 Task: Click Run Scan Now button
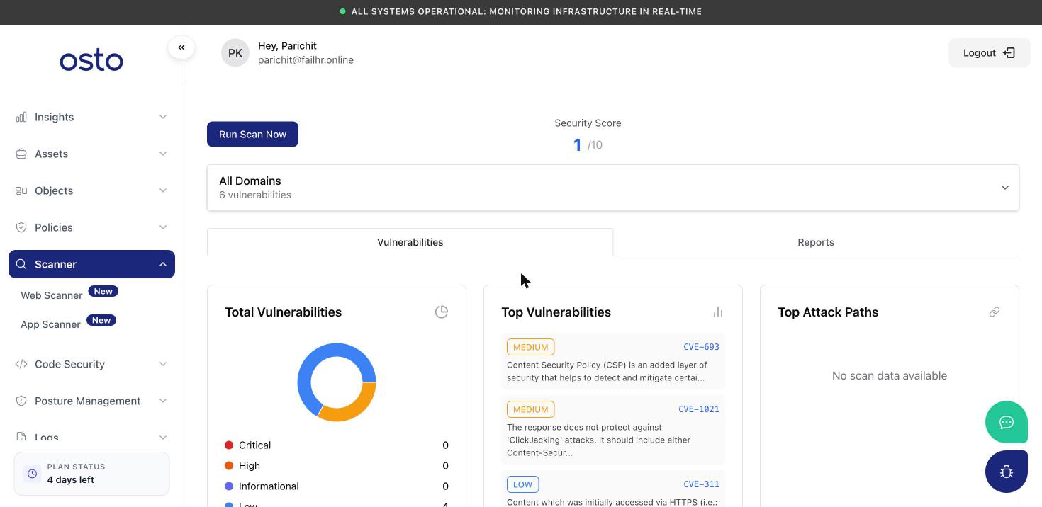(x=252, y=135)
